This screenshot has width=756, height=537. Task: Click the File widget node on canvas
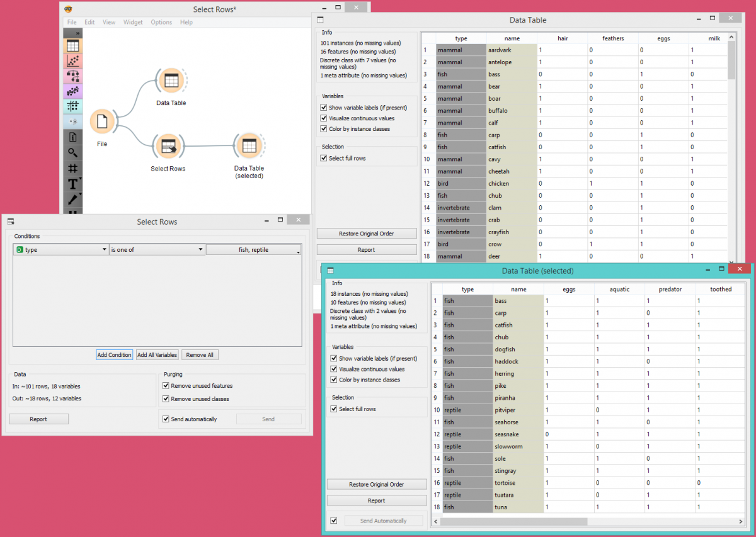(102, 122)
